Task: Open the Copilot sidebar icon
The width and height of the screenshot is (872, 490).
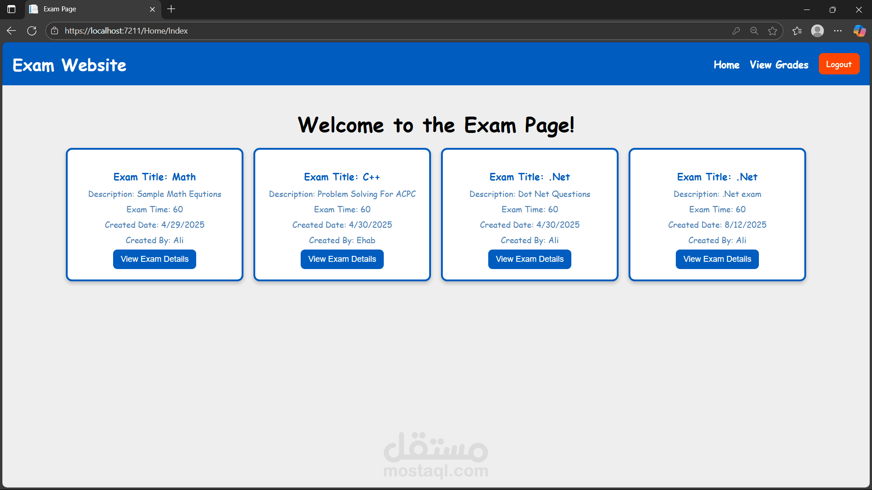Action: point(859,31)
